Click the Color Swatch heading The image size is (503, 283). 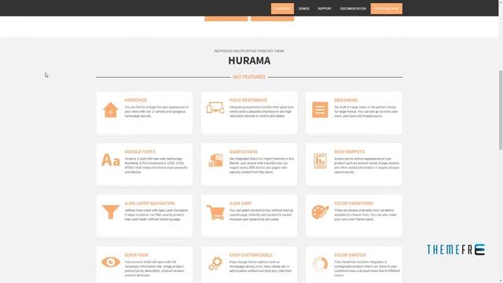coord(350,255)
